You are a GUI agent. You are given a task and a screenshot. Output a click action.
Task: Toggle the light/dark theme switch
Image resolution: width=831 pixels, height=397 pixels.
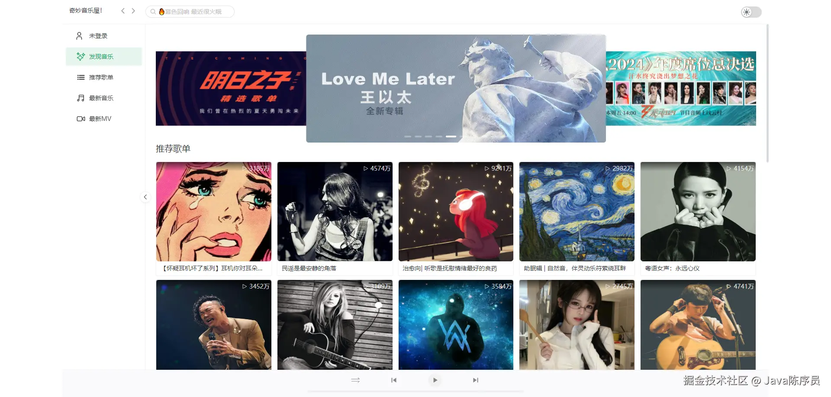pyautogui.click(x=751, y=12)
